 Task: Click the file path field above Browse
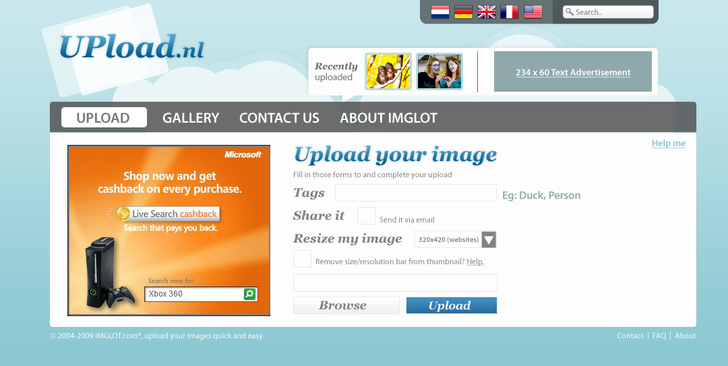point(395,283)
